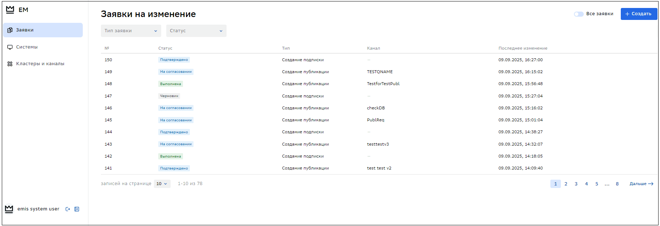660x226 pixels.
Task: Open the Статус filter dropdown
Action: point(196,31)
